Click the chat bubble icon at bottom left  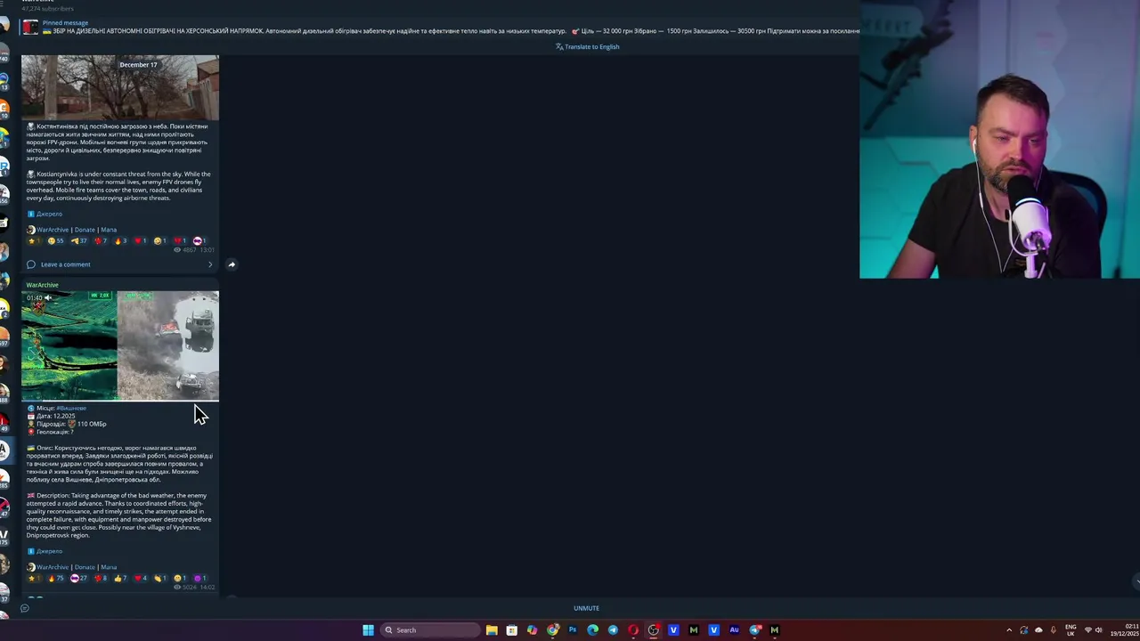tap(25, 608)
